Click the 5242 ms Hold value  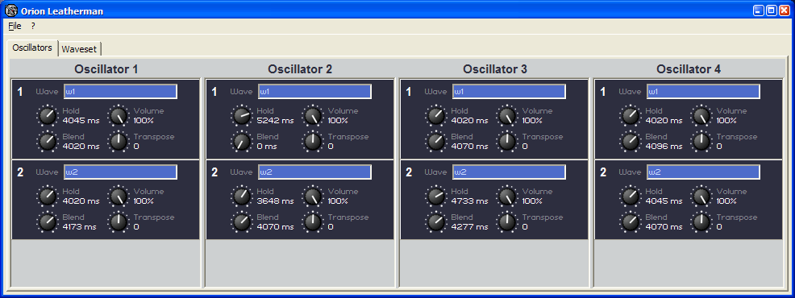tap(275, 121)
